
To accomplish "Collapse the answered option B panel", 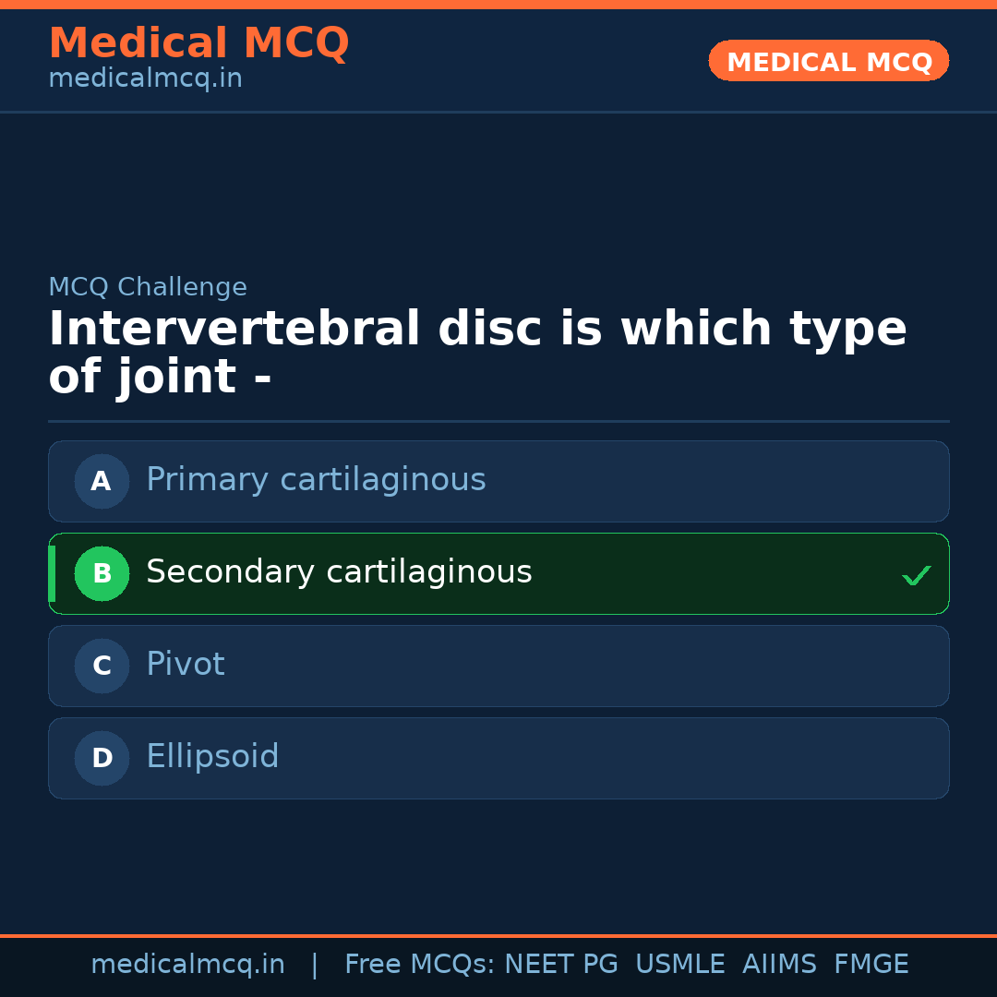I will click(x=498, y=573).
